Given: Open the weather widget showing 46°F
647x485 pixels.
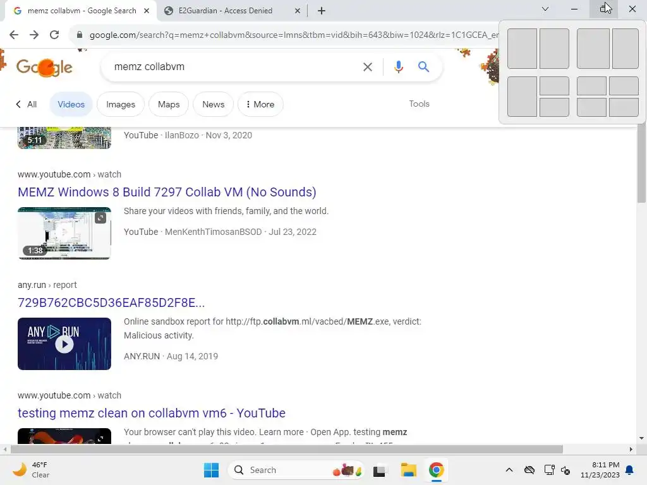Looking at the screenshot, I should click(32, 470).
